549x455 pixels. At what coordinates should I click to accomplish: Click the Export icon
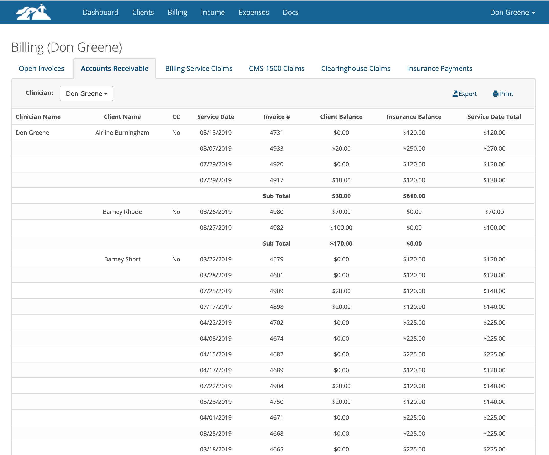coord(455,93)
